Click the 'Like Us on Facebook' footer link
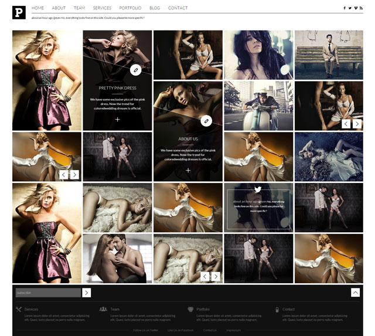 (x=180, y=330)
